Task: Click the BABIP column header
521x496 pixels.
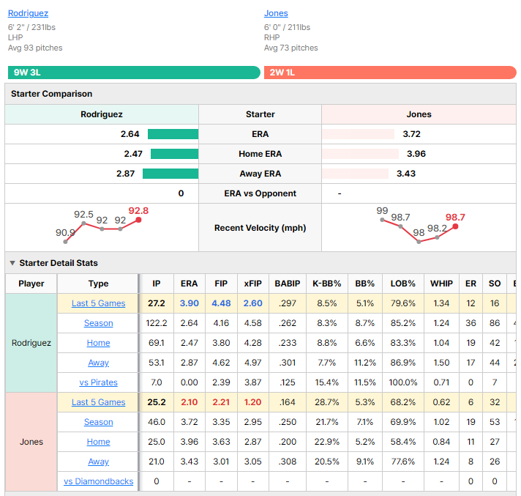Action: (288, 284)
